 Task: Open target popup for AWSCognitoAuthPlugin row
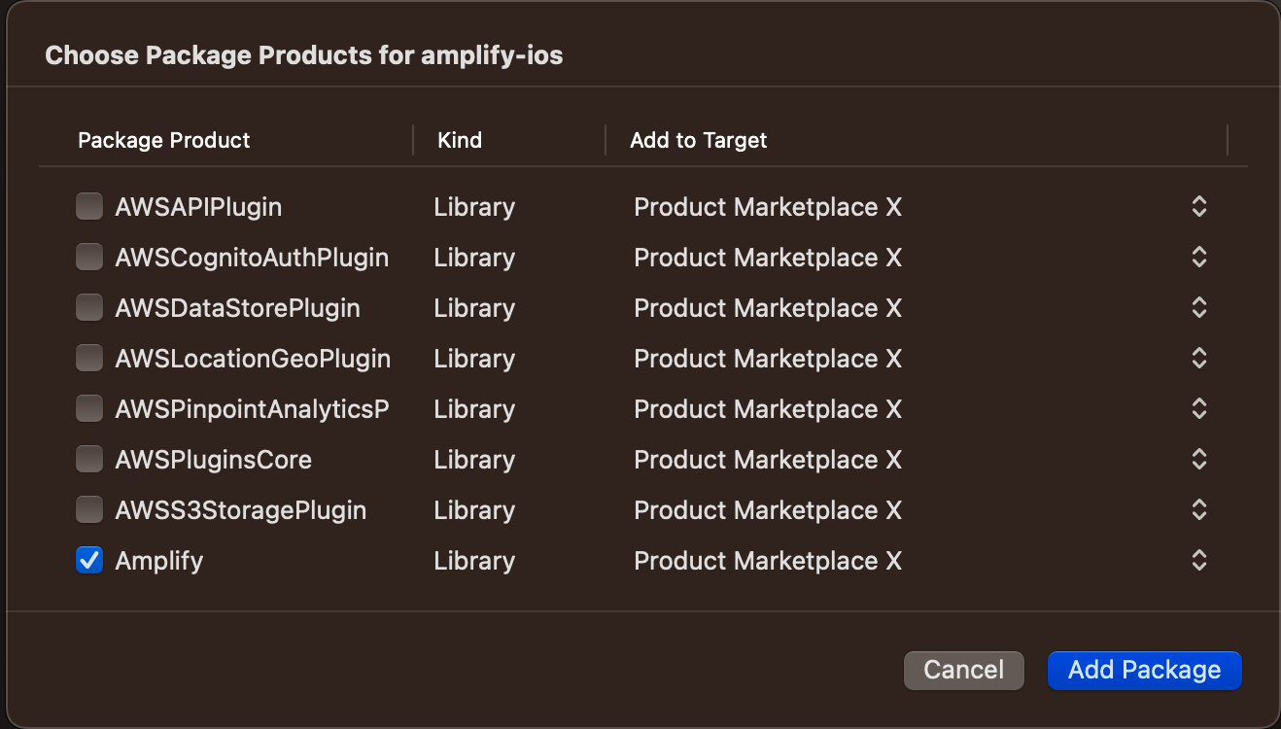[x=1199, y=257]
